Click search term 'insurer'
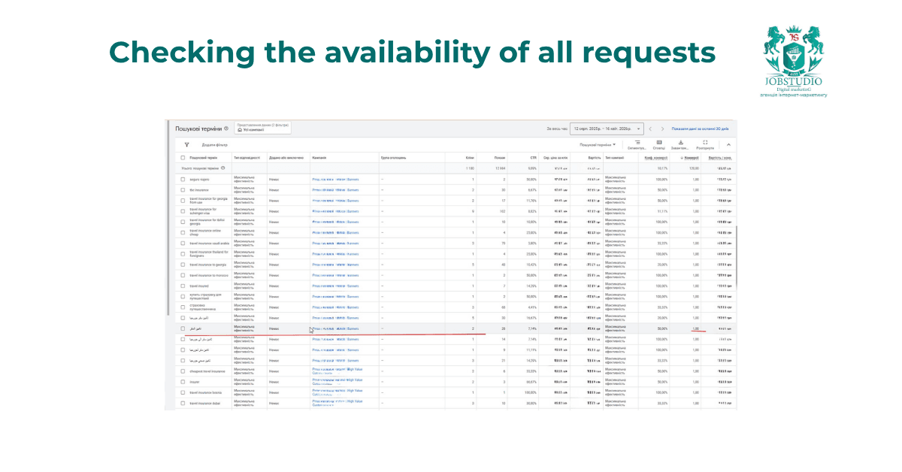Screen dimensions: 902x472 click(x=194, y=382)
